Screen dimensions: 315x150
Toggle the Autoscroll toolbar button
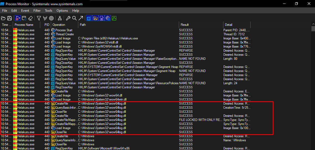[x=24, y=18]
